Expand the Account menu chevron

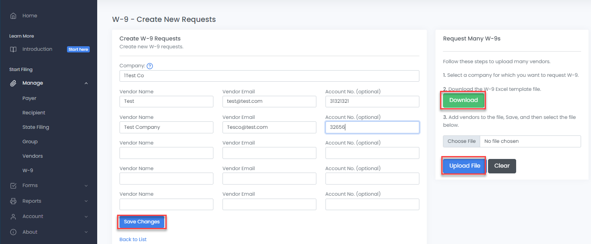pyautogui.click(x=86, y=217)
